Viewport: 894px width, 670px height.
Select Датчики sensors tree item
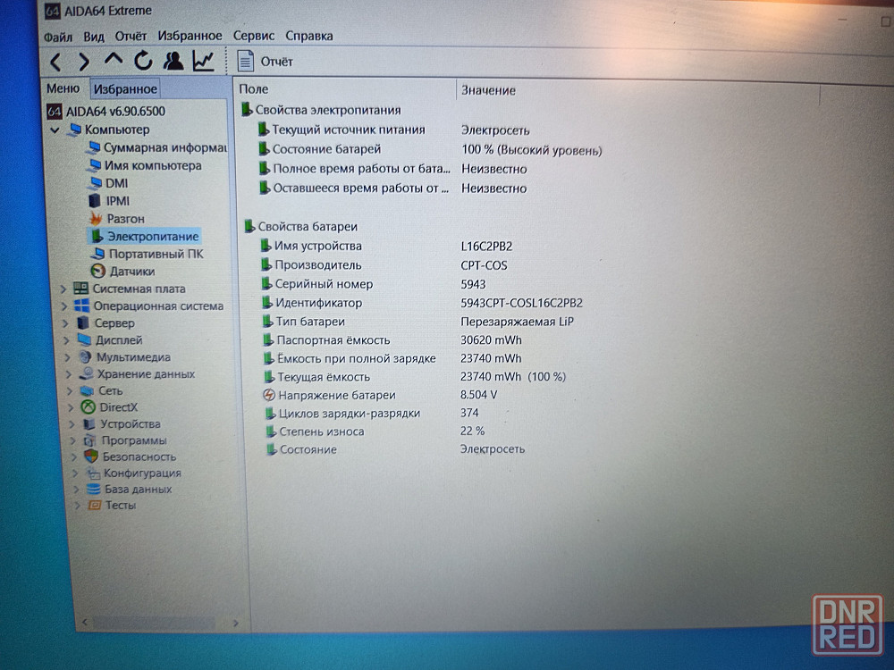pos(131,271)
